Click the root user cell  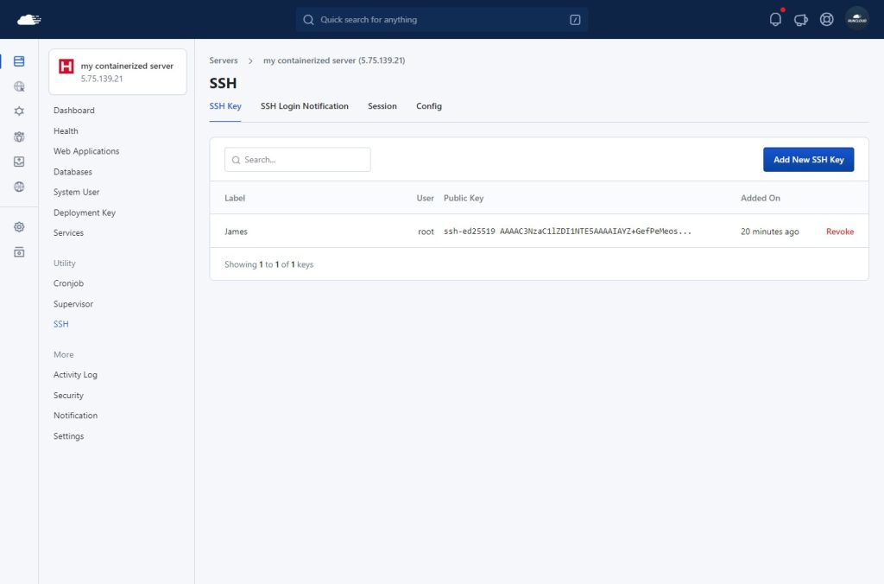426,232
